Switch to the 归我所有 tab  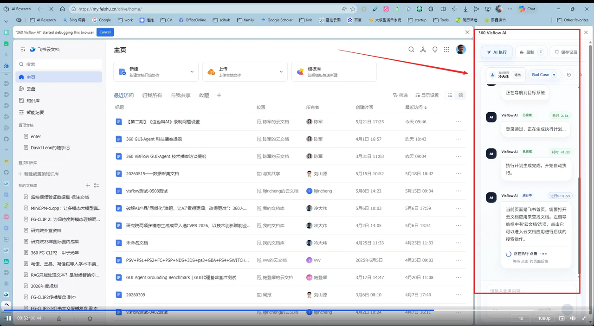click(x=152, y=96)
